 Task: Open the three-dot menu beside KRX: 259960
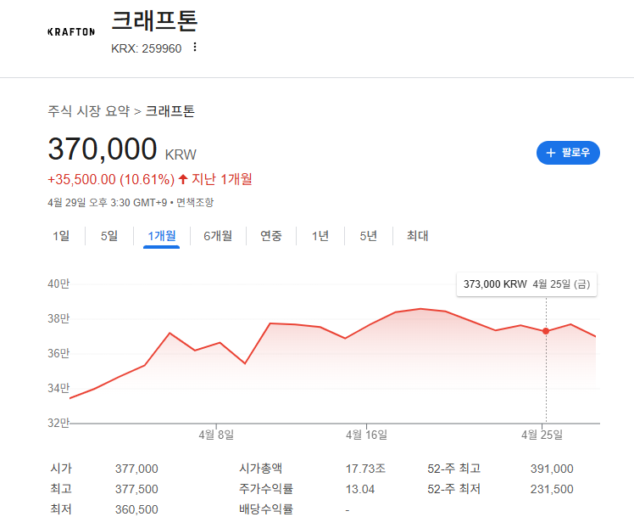click(195, 47)
